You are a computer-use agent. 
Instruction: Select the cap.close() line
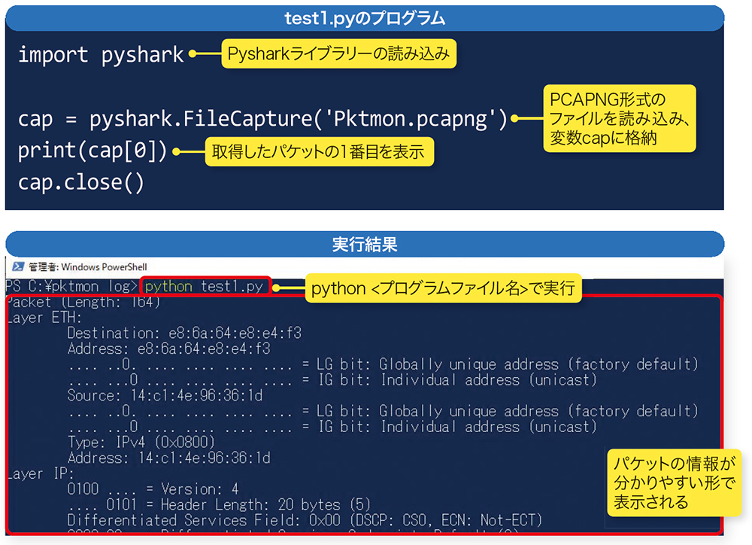pos(81,181)
